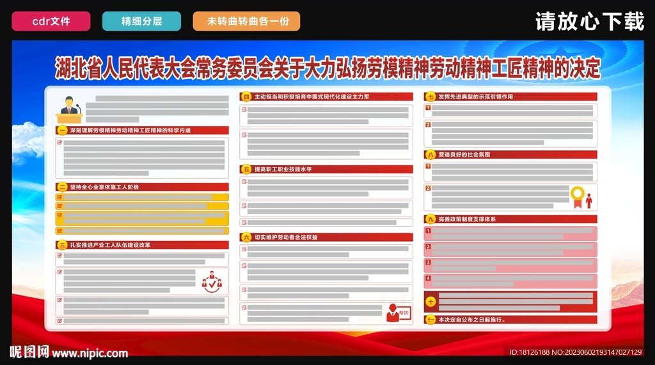This screenshot has width=655, height=365.
Task: Click number 3 badge under 完善政策制度支撑体系
Action: 428,262
